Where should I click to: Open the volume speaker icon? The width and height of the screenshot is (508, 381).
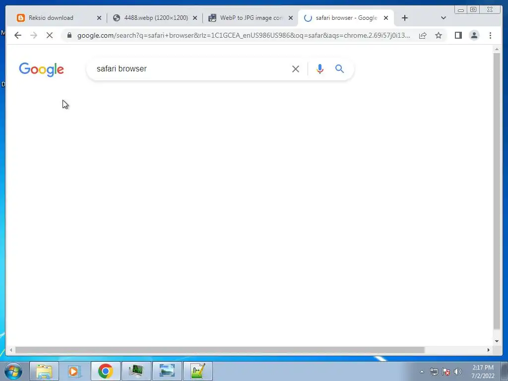click(x=458, y=372)
